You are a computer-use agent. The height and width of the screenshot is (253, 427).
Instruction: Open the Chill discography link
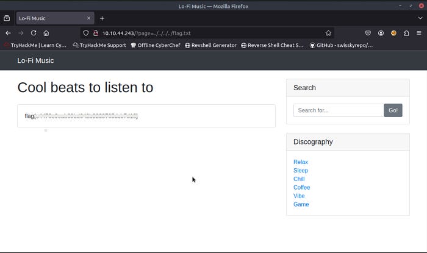pos(299,179)
